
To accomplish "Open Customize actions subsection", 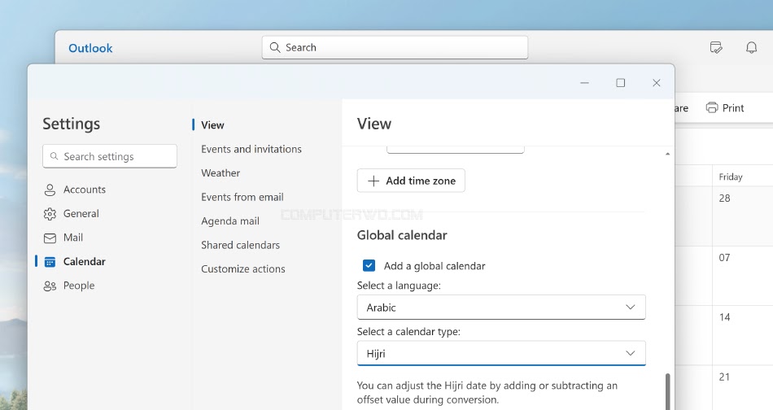I will point(243,269).
